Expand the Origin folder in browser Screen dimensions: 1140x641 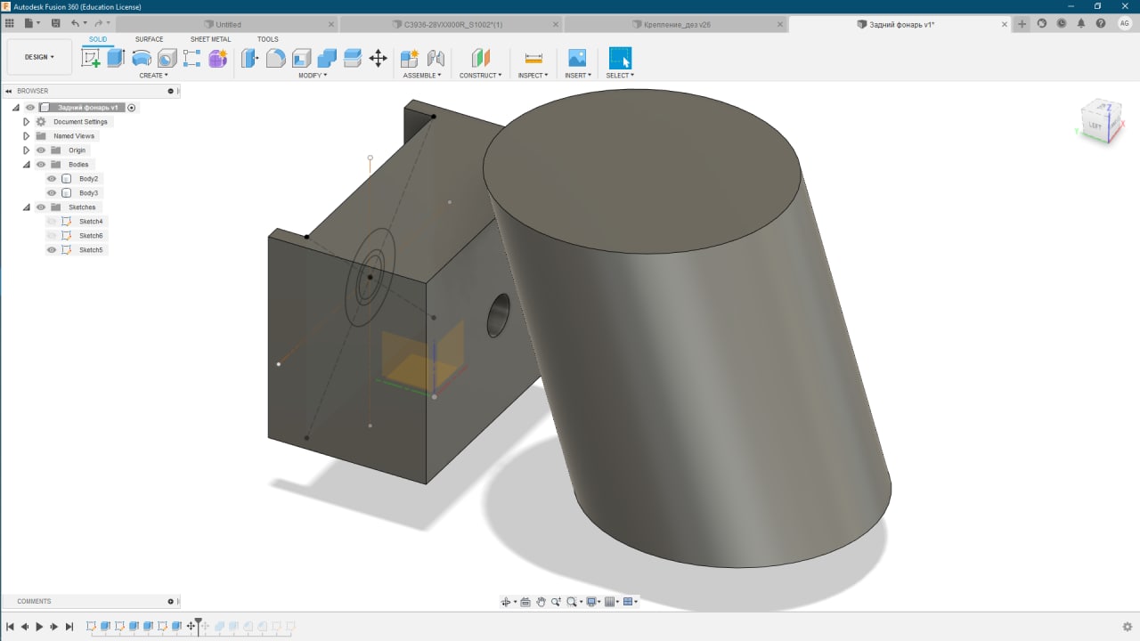[x=27, y=150]
